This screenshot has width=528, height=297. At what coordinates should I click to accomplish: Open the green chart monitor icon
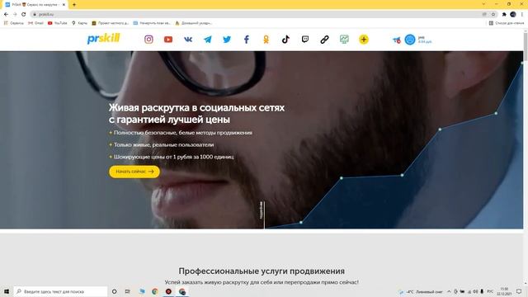pos(344,40)
